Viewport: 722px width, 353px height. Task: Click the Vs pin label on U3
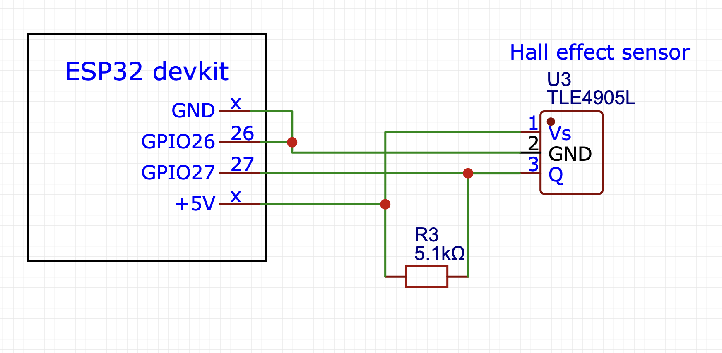[560, 134]
